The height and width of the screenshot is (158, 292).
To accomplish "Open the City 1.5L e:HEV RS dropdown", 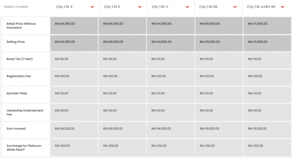I will (261, 7).
